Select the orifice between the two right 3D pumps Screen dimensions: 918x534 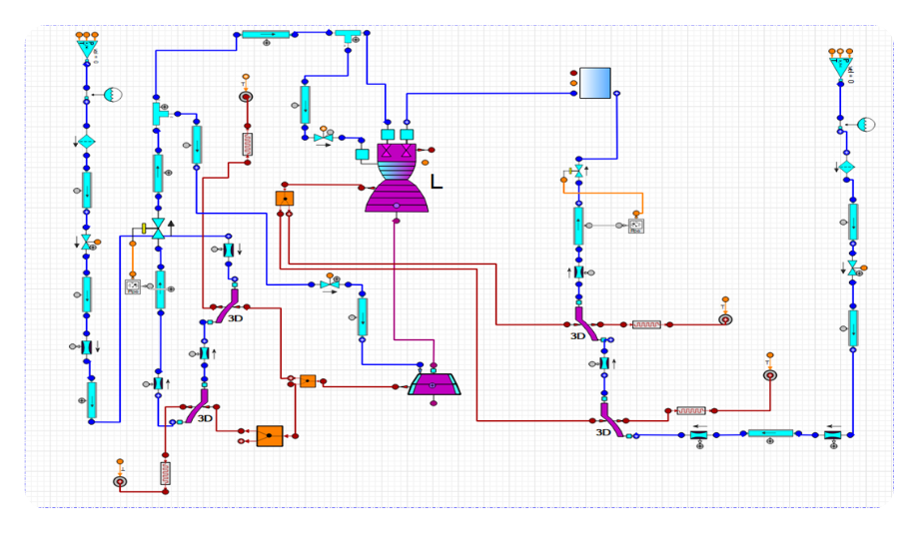[604, 363]
